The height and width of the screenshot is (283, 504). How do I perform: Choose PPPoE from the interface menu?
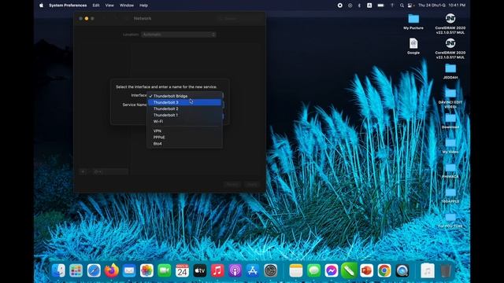(x=184, y=138)
